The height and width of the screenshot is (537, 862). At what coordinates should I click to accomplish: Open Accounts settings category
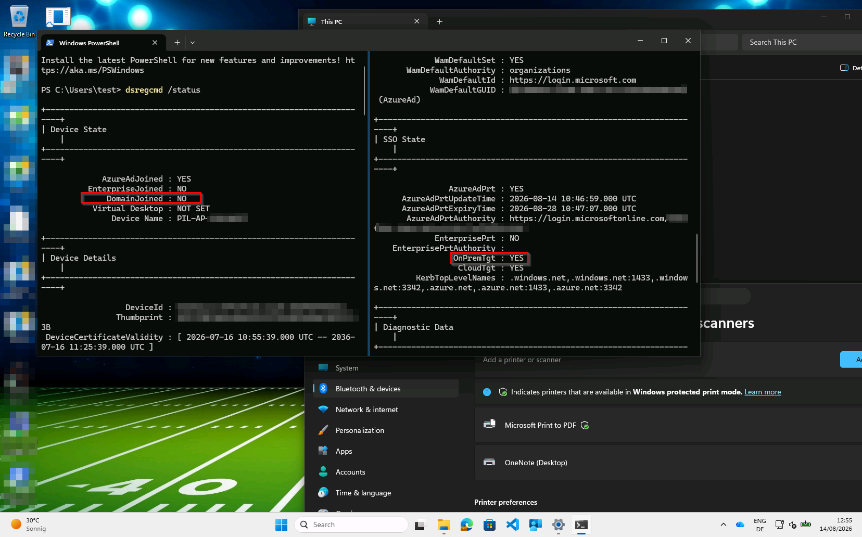385,472
